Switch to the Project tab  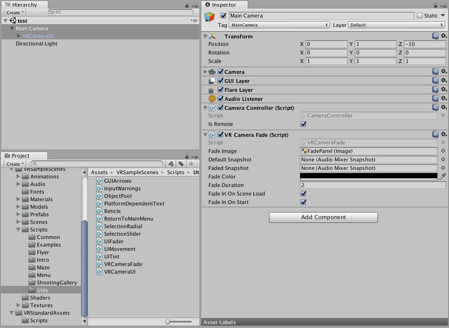(x=24, y=155)
